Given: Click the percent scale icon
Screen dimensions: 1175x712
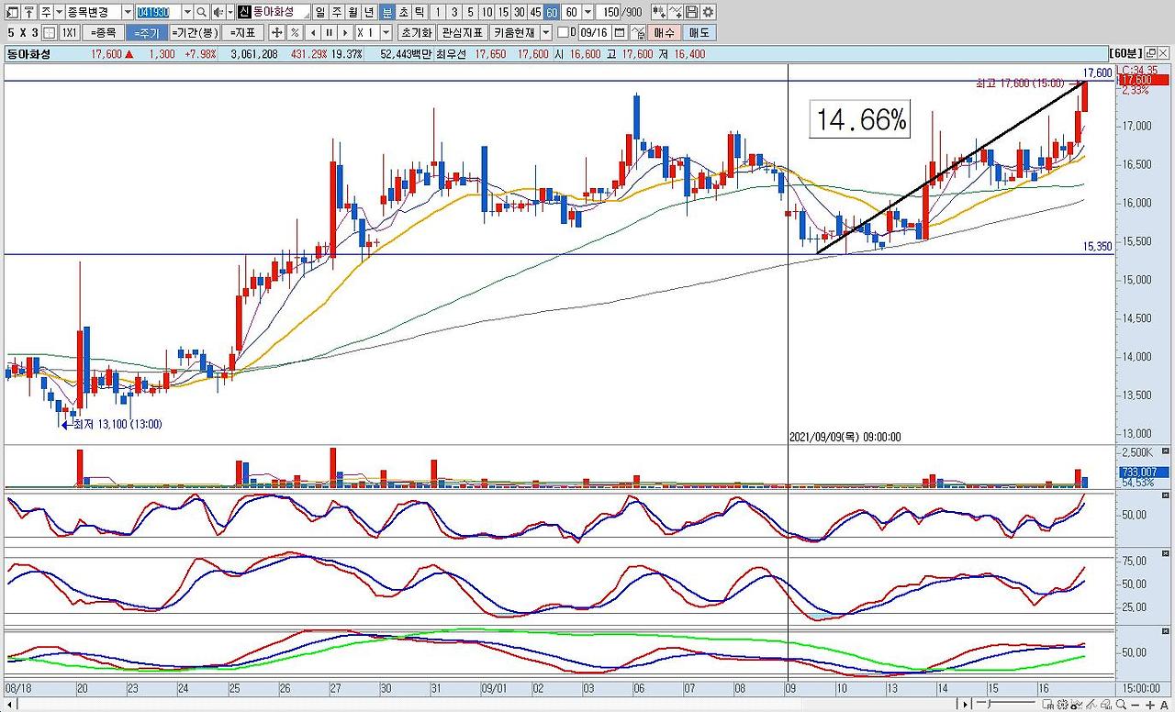Looking at the screenshot, I should [294, 32].
